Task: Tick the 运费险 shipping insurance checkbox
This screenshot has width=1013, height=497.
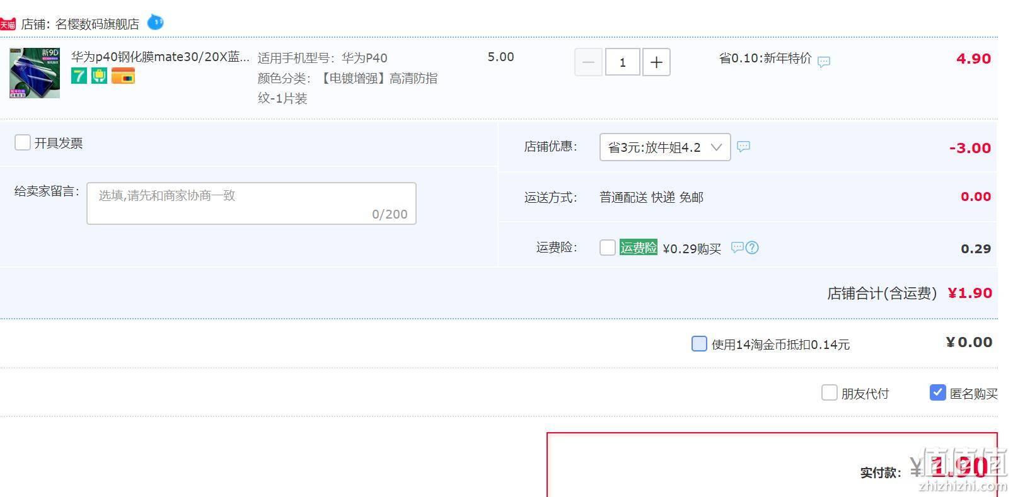Action: tap(608, 248)
